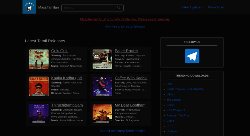Open the Gulu Gulu title link
Image resolution: width=250 pixels, height=136 pixels.
60,51
